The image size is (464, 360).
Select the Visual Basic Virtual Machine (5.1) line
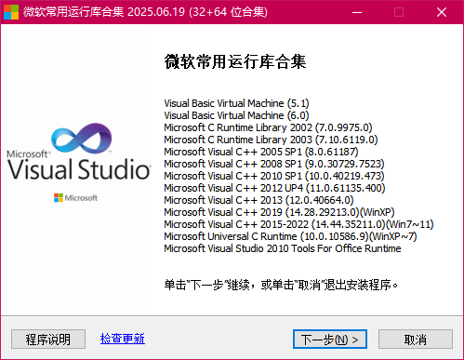(x=236, y=103)
